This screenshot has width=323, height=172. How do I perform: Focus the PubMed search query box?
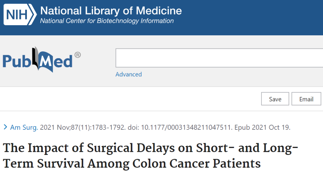219,58
